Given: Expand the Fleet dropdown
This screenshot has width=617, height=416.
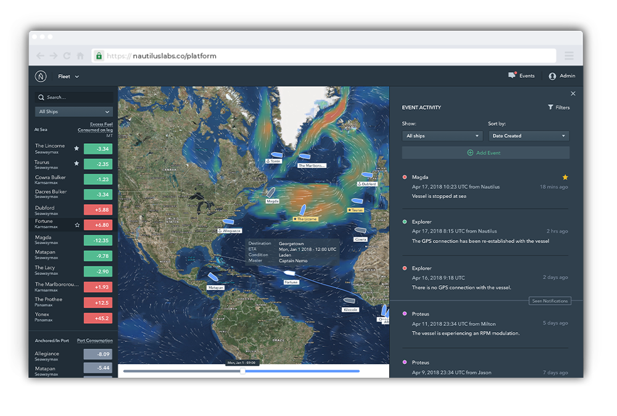Looking at the screenshot, I should tap(68, 77).
